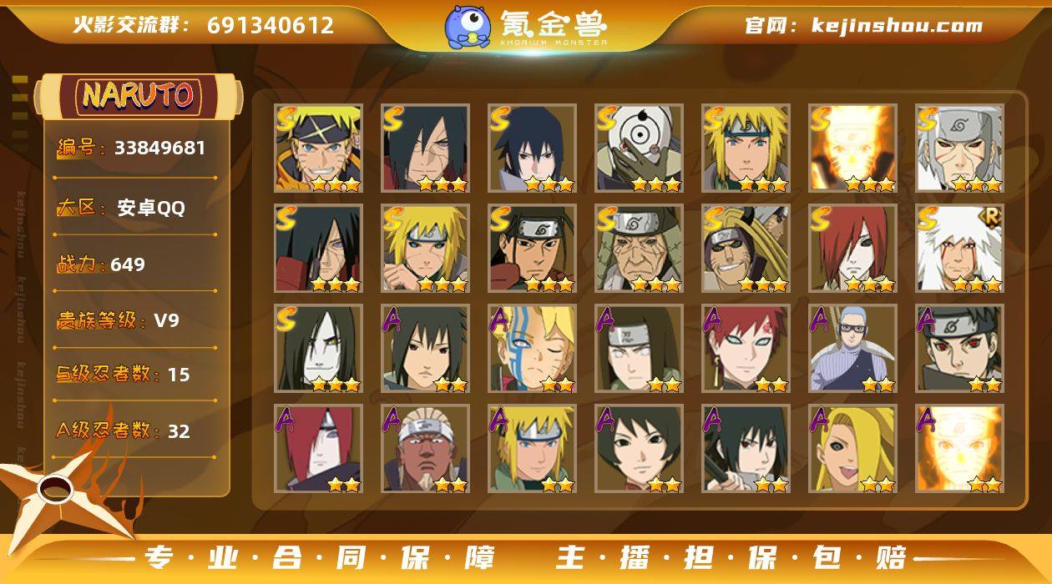
Task: Select Orochimaru's S-rank portrait
Action: click(x=318, y=349)
